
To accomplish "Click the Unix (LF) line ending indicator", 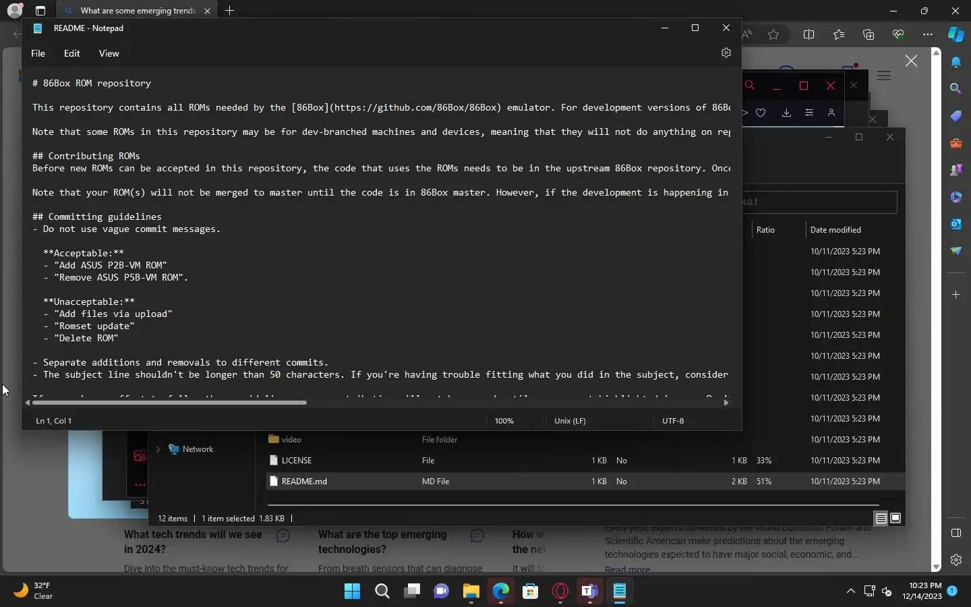I will pos(570,421).
